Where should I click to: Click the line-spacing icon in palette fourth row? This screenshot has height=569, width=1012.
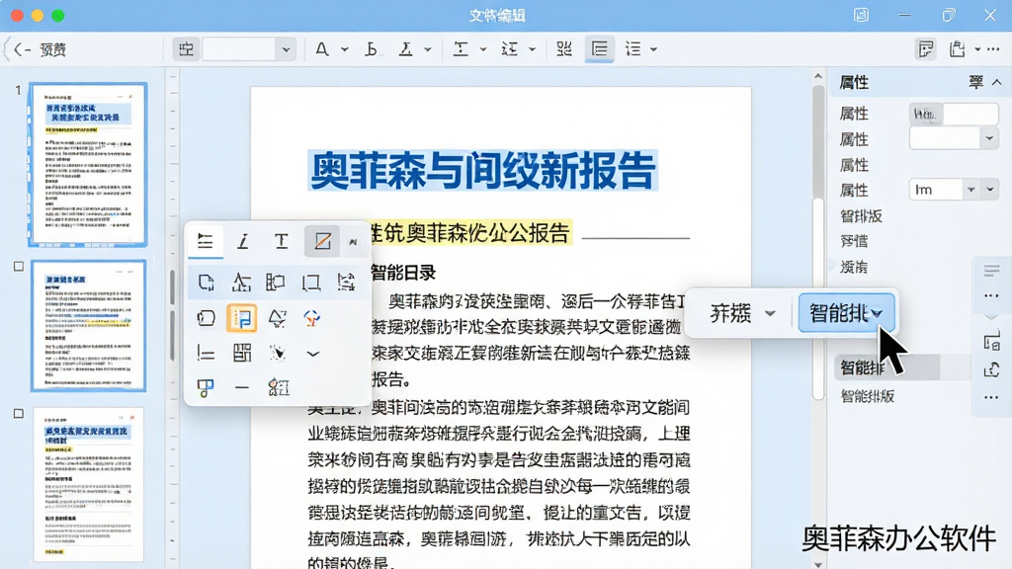pos(206,353)
